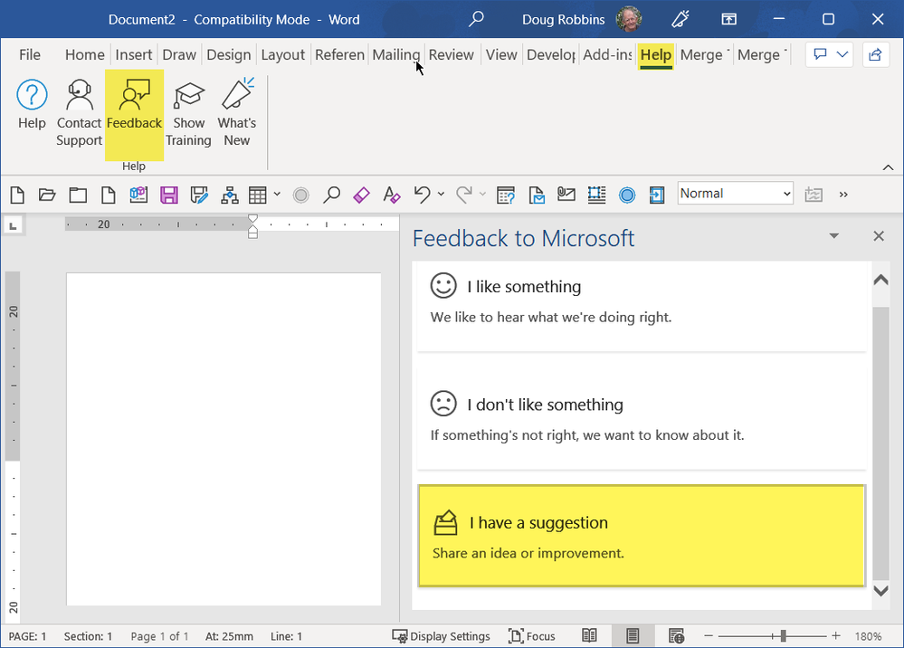Open the Feedback pane options arrow
Viewport: 904px width, 648px height.
833,236
